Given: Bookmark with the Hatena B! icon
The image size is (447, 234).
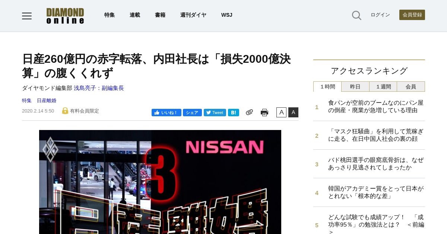Looking at the screenshot, I should (234, 113).
